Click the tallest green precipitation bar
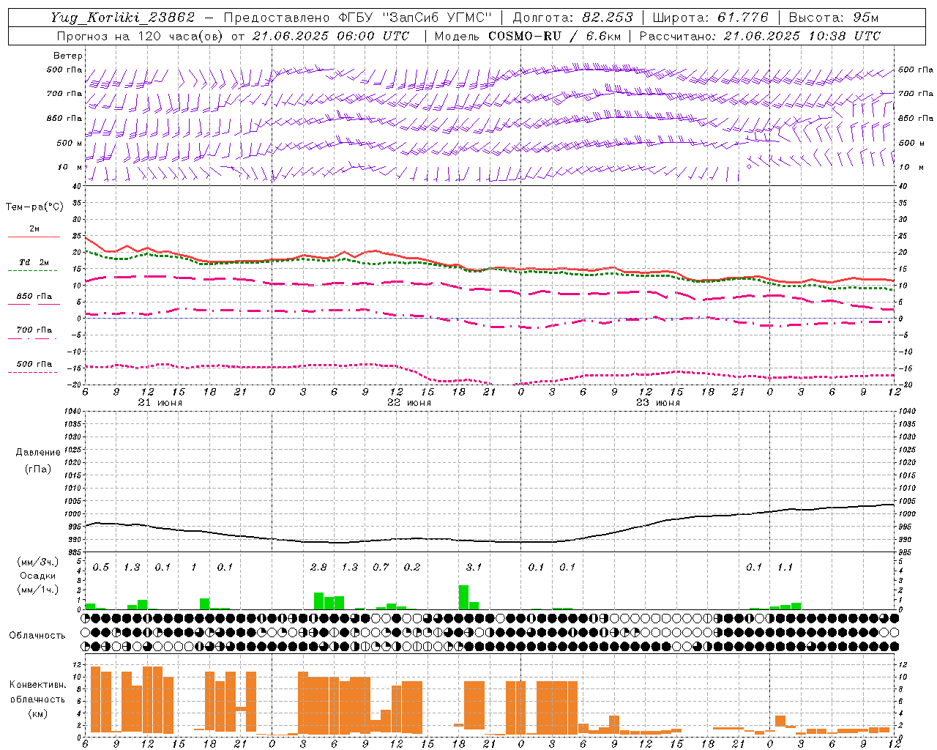 pyautogui.click(x=463, y=598)
